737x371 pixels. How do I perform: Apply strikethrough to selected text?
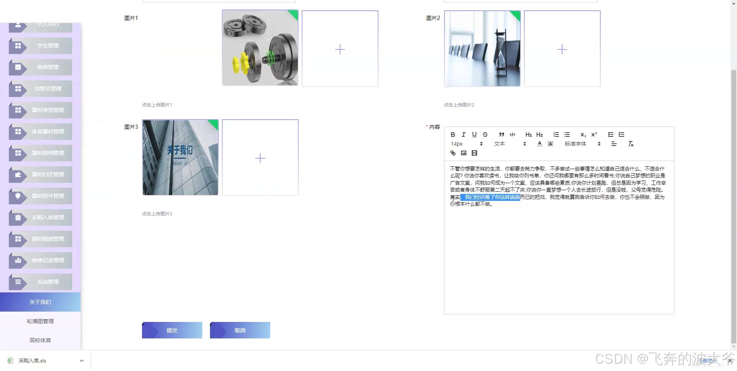click(x=485, y=135)
